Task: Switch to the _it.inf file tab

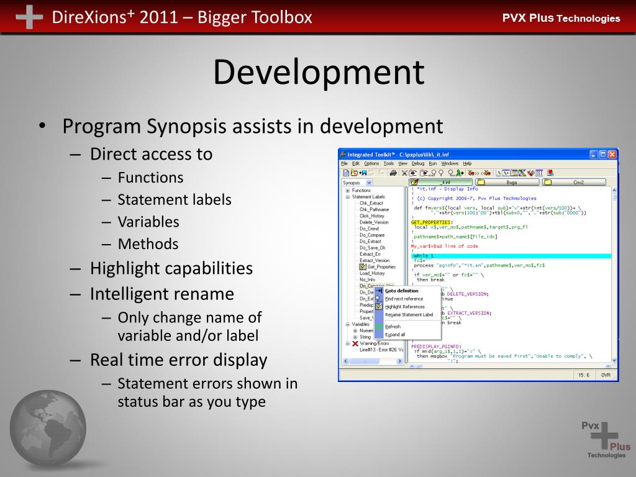Action: click(441, 182)
